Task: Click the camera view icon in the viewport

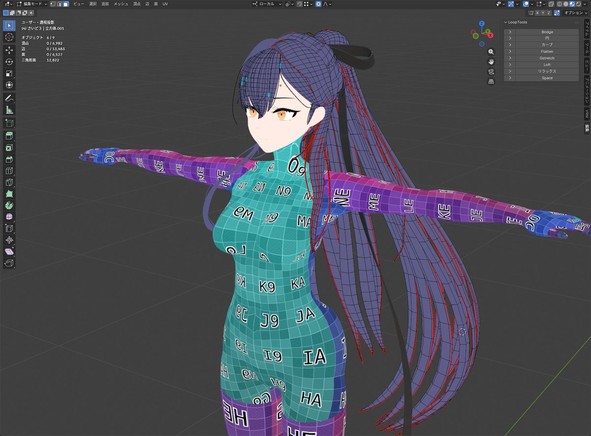Action: click(x=491, y=71)
